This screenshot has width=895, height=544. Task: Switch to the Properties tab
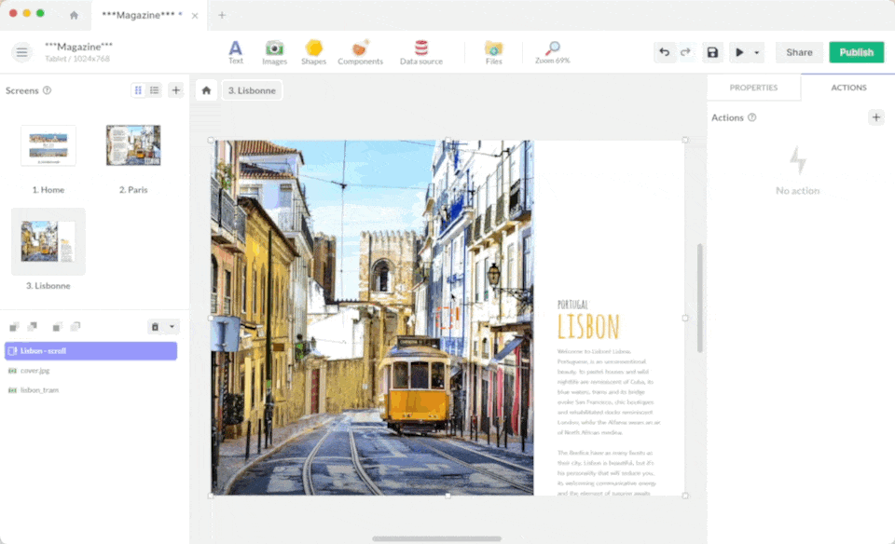point(753,88)
